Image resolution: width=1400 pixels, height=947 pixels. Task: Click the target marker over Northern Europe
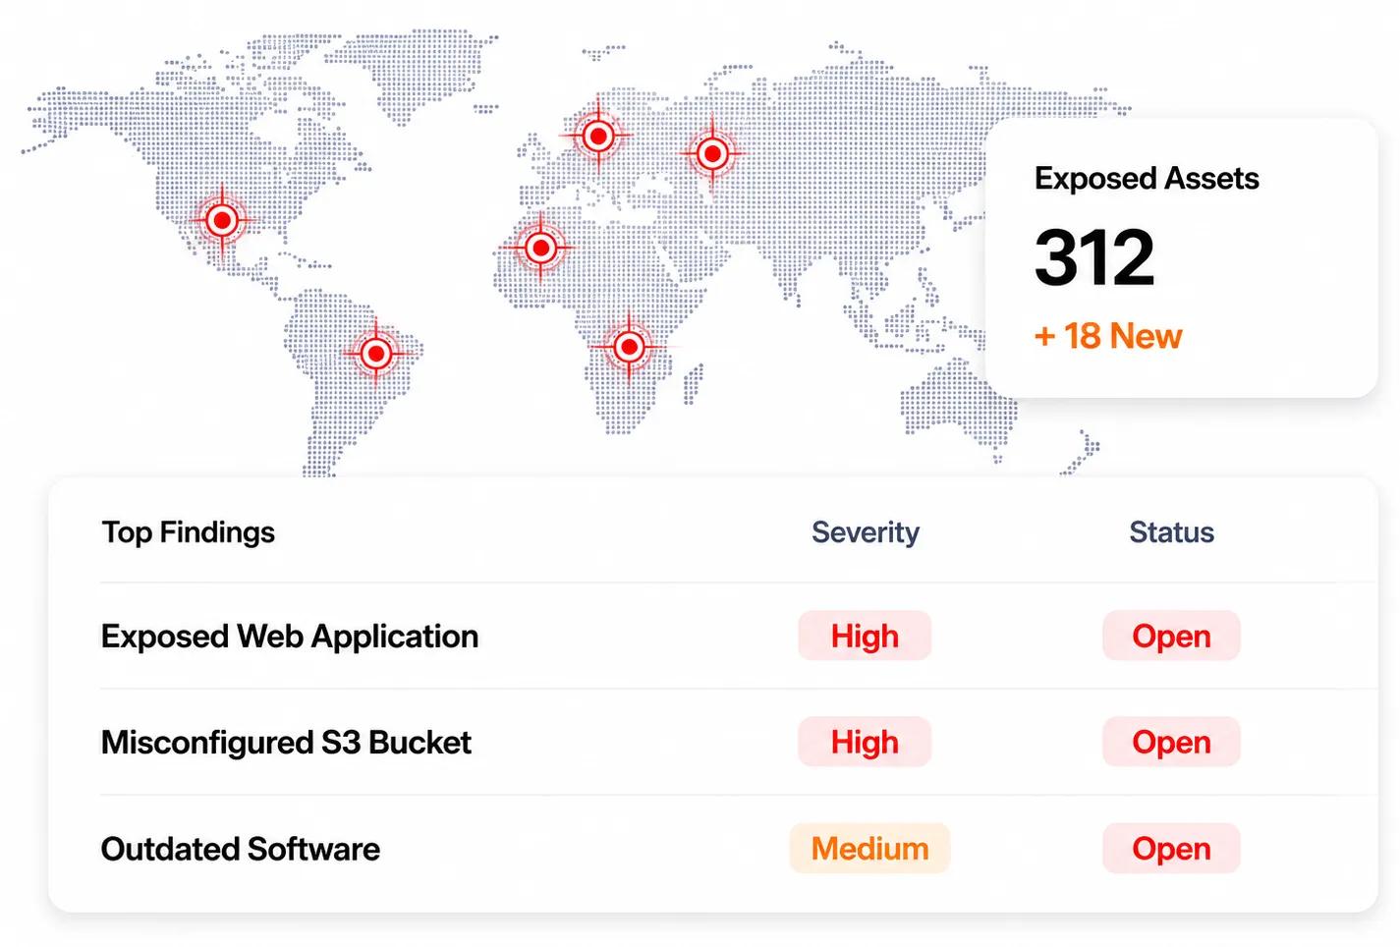(x=598, y=137)
